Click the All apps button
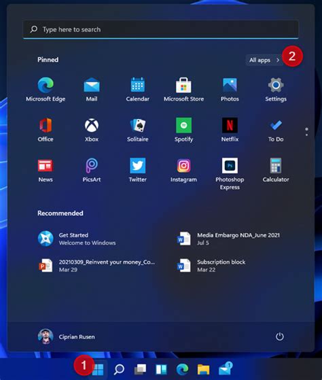The height and width of the screenshot is (380, 322). [x=264, y=60]
